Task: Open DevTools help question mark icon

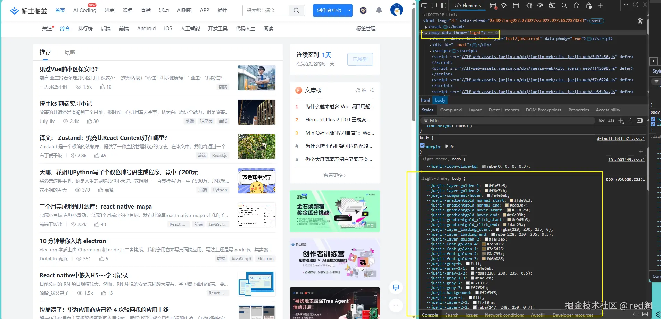Action: tap(636, 5)
